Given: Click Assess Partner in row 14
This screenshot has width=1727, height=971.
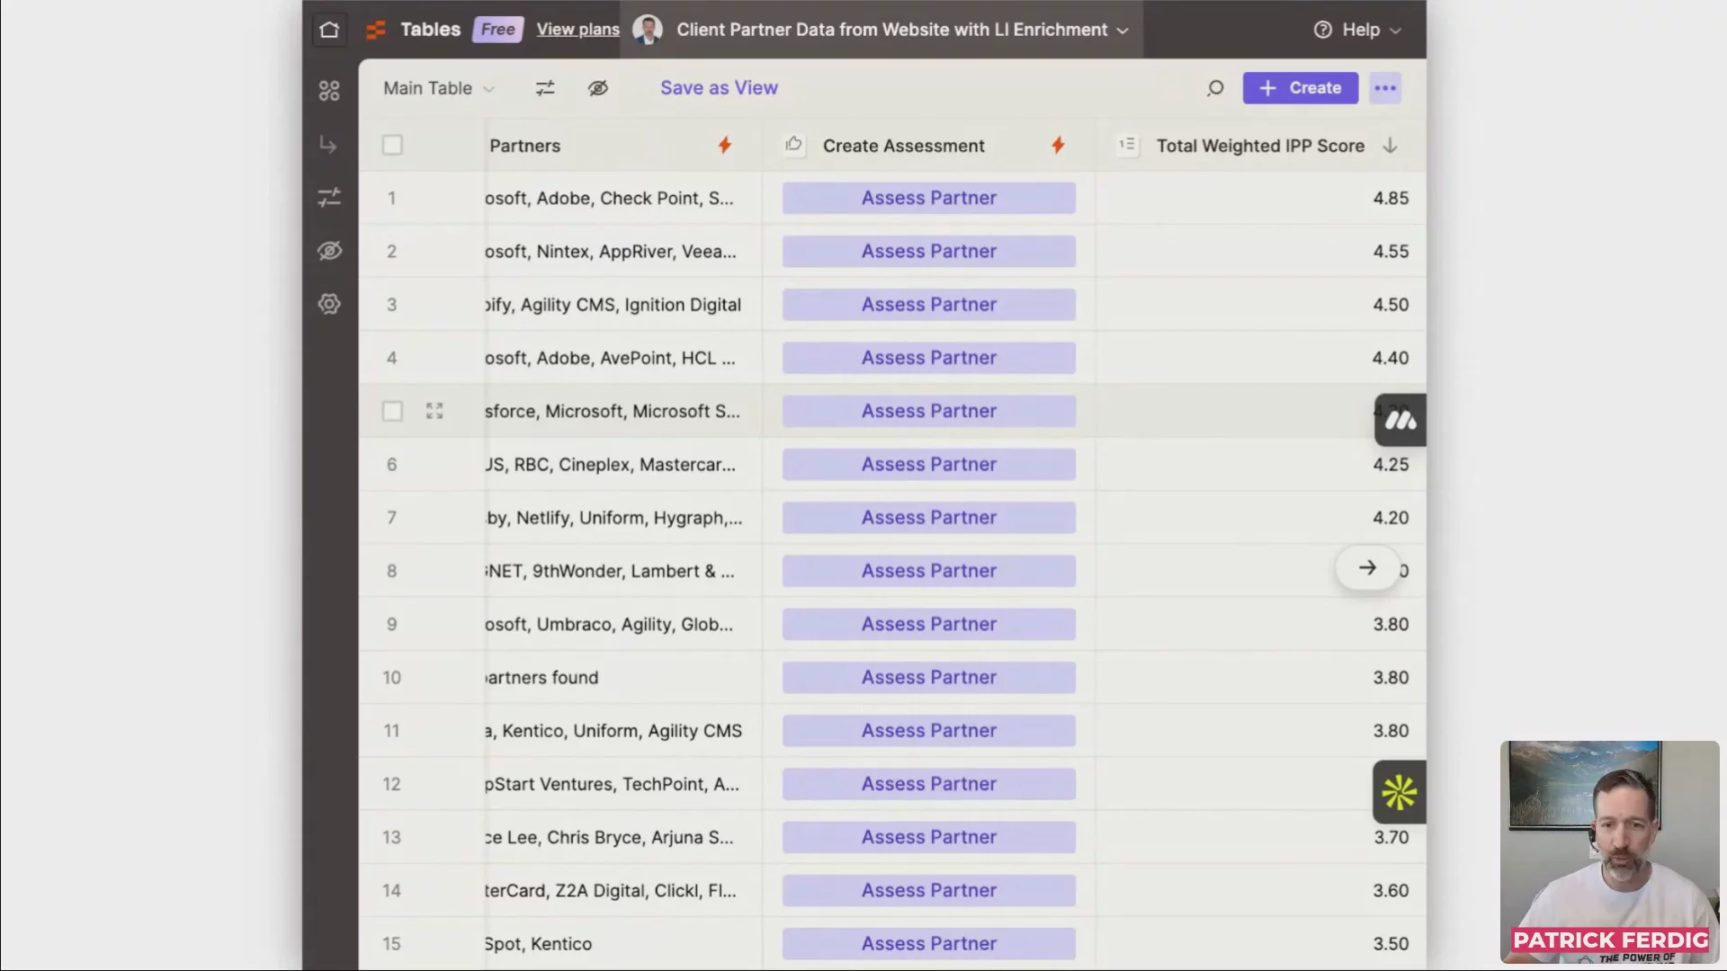Looking at the screenshot, I should [x=928, y=890].
